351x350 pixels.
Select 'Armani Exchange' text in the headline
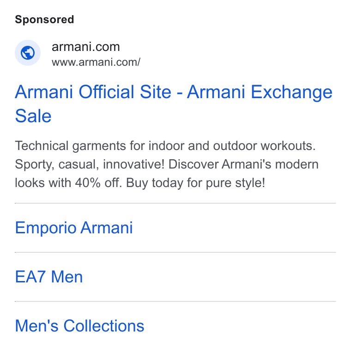pos(260,92)
